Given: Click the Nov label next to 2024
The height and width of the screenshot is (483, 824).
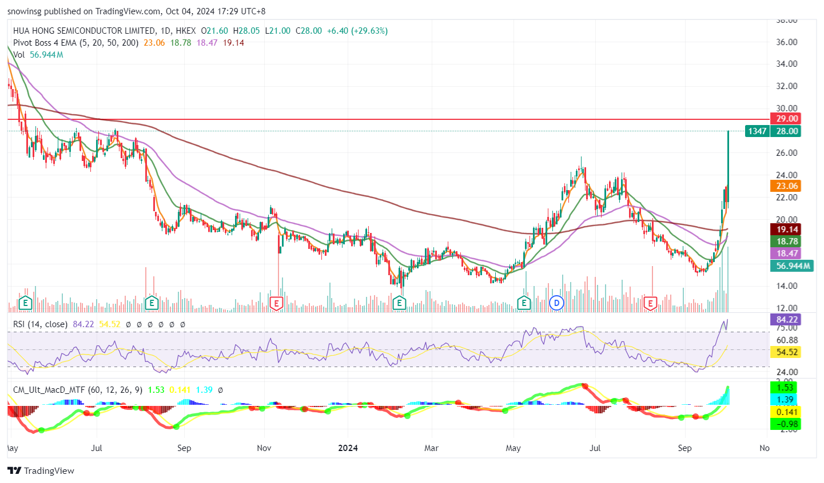Looking at the screenshot, I should coord(264,448).
